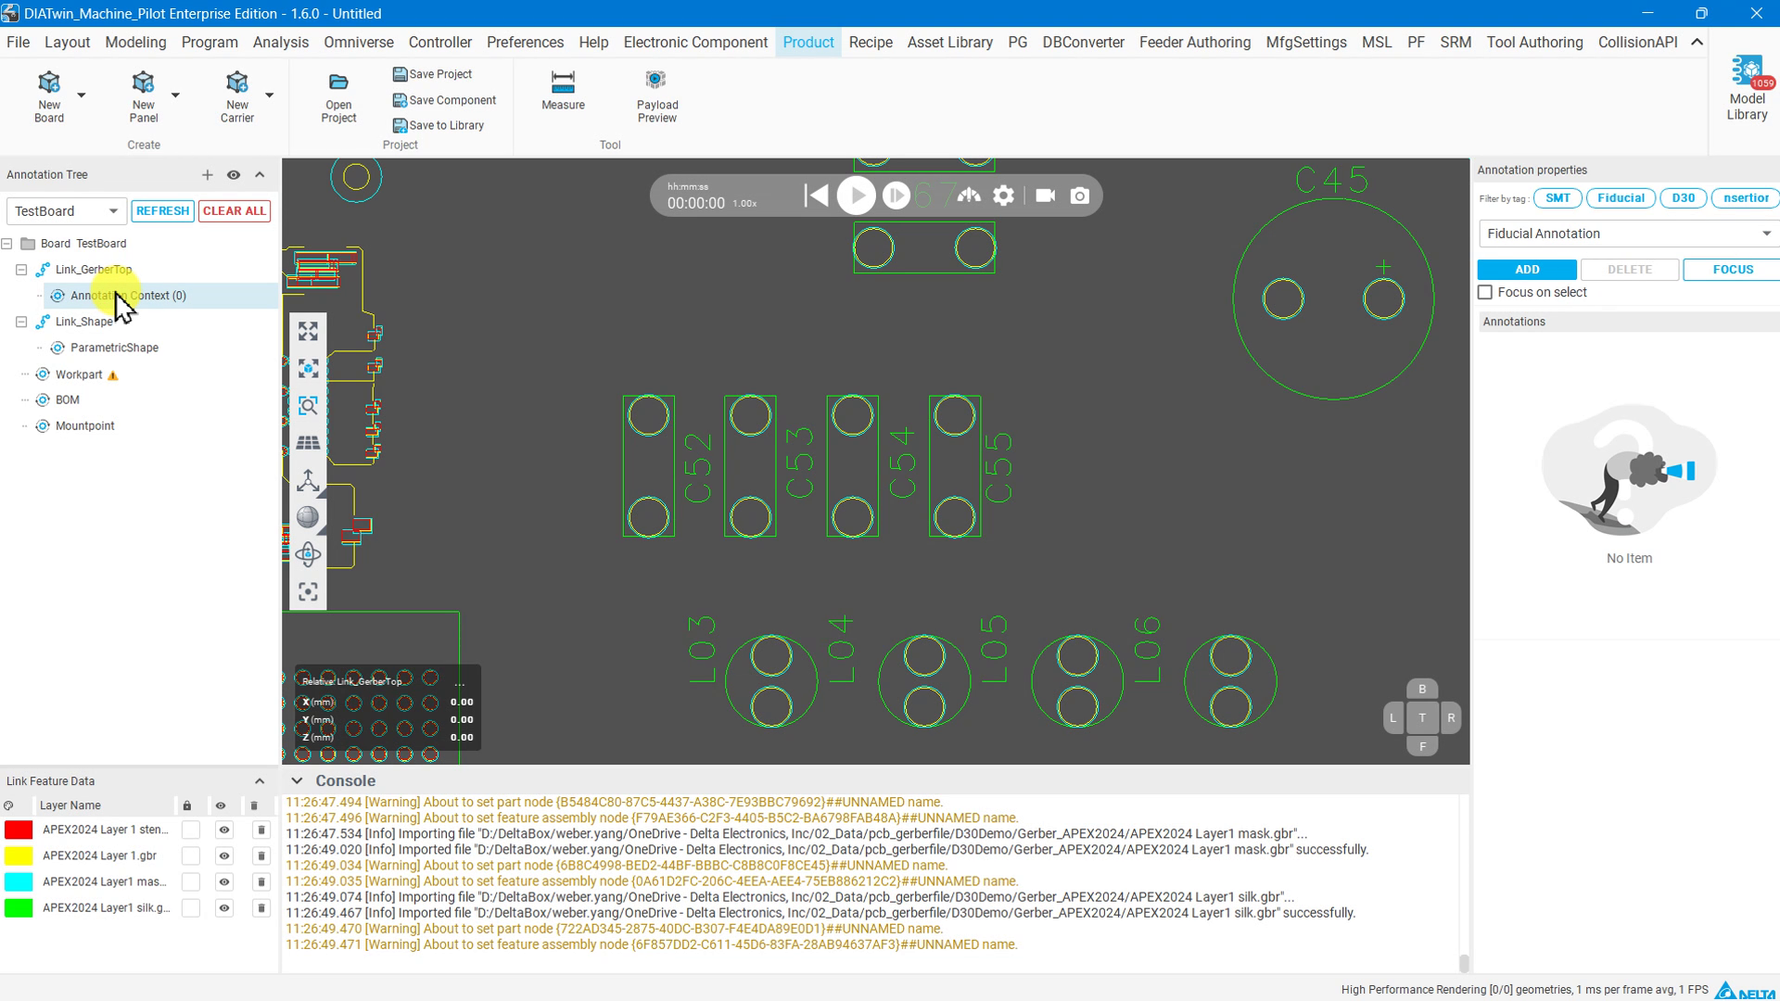Open the simulation speed gauge
The height and width of the screenshot is (1001, 1780).
pyautogui.click(x=969, y=196)
